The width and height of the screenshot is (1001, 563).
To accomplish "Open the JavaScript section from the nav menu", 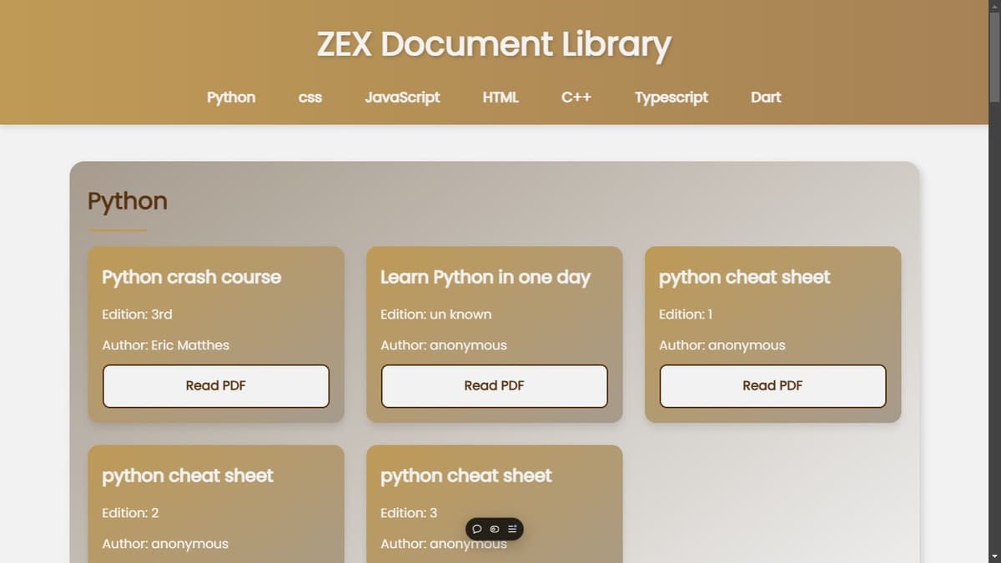I will click(x=402, y=98).
